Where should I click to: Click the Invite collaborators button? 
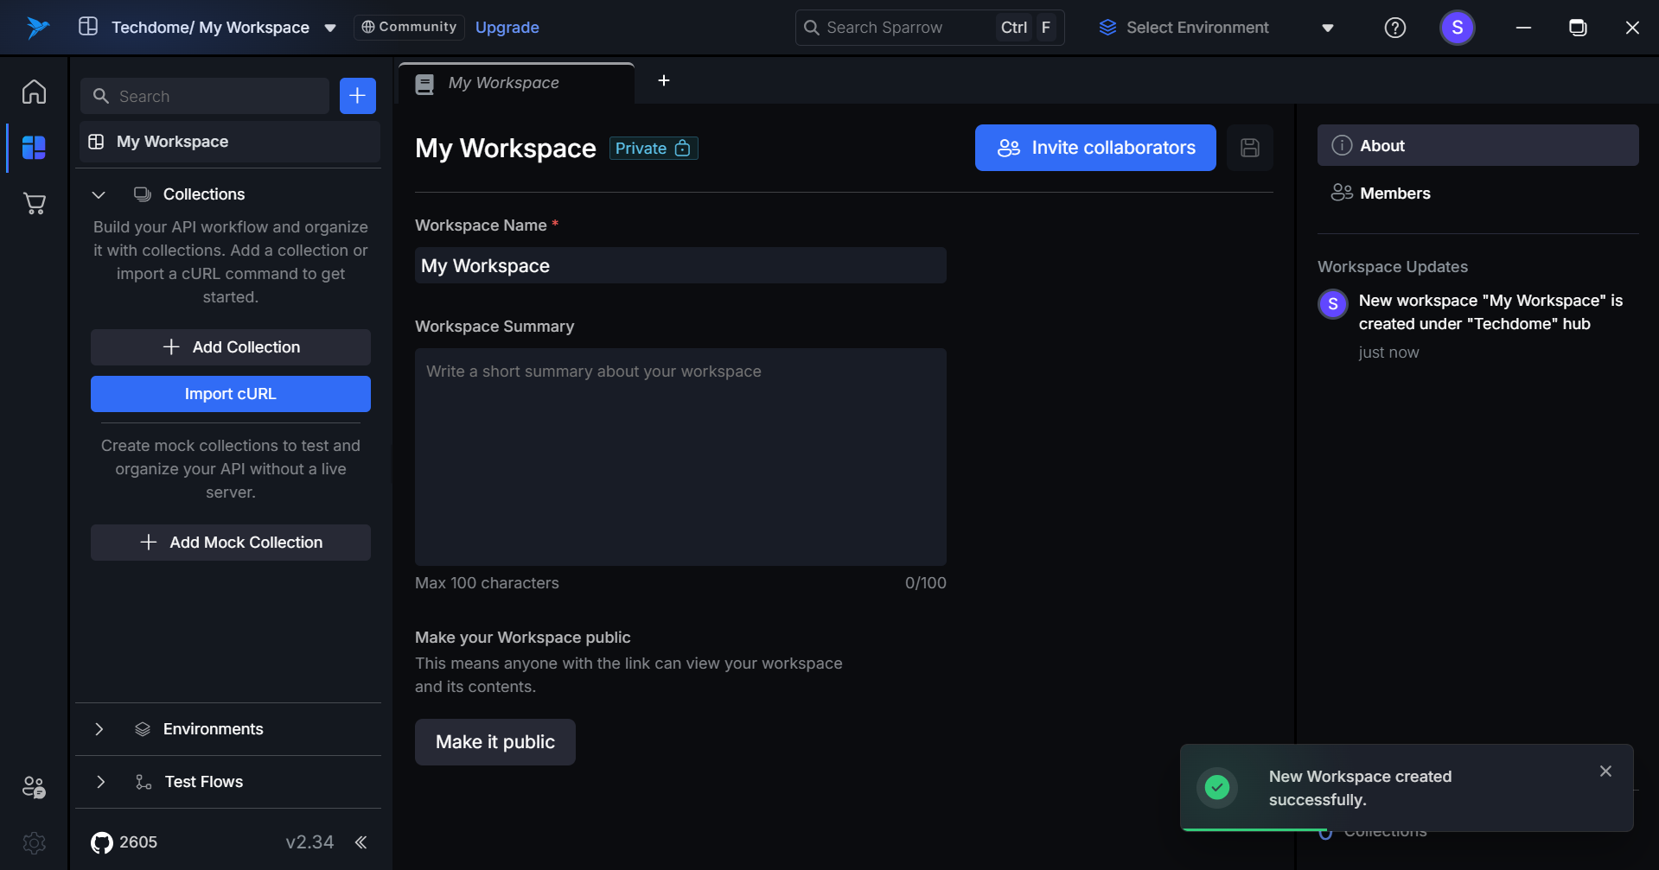click(x=1095, y=148)
